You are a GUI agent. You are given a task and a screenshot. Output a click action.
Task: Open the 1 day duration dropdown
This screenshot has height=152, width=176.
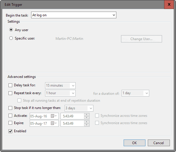[146, 93]
